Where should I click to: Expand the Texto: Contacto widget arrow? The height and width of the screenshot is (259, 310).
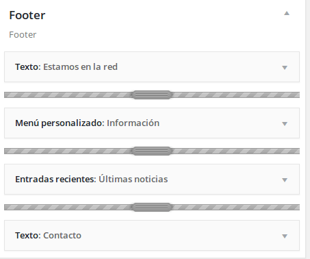click(x=285, y=236)
